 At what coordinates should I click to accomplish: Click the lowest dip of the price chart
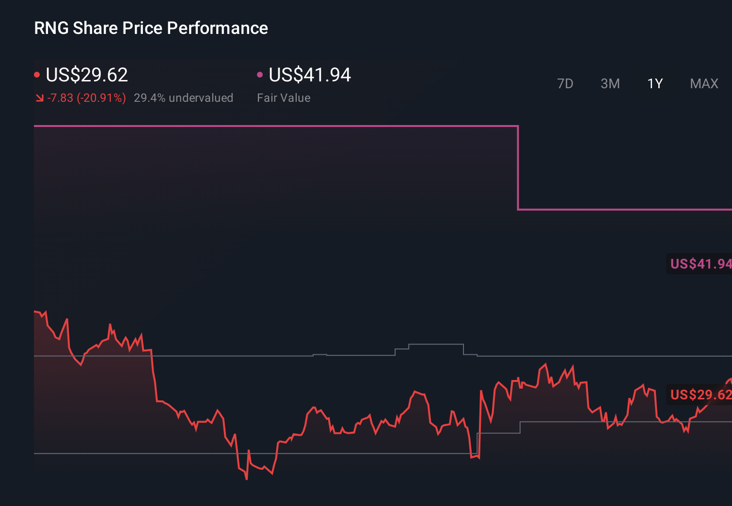pyautogui.click(x=246, y=479)
